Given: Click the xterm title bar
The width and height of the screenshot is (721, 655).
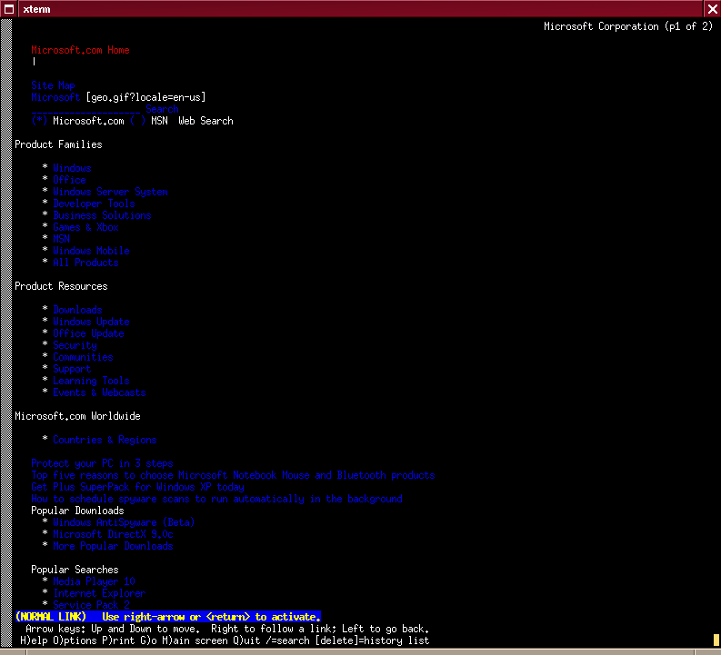Looking at the screenshot, I should click(364, 8).
